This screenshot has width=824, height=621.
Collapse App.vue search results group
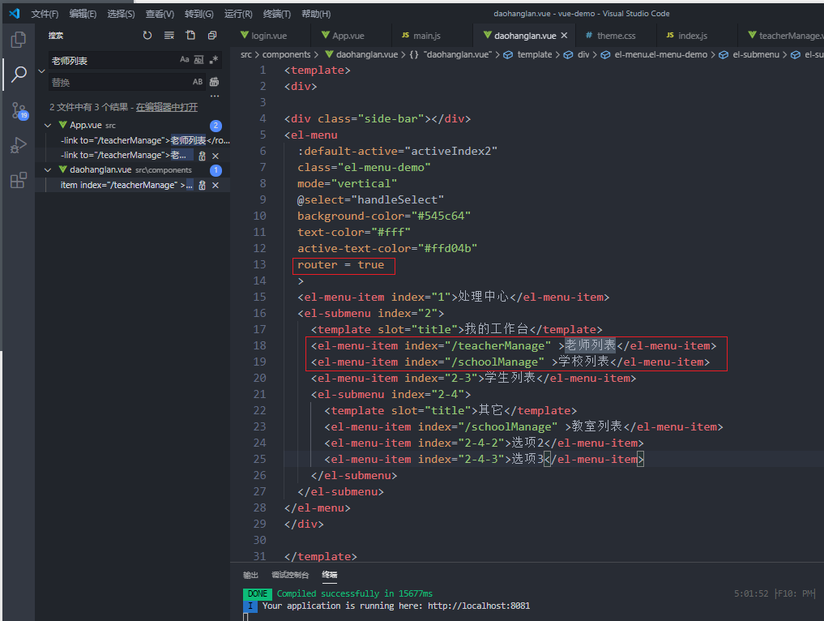(x=48, y=125)
